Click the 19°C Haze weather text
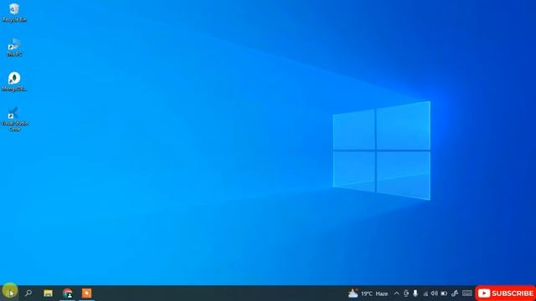Screen dimensions: 536x301 coord(374,293)
